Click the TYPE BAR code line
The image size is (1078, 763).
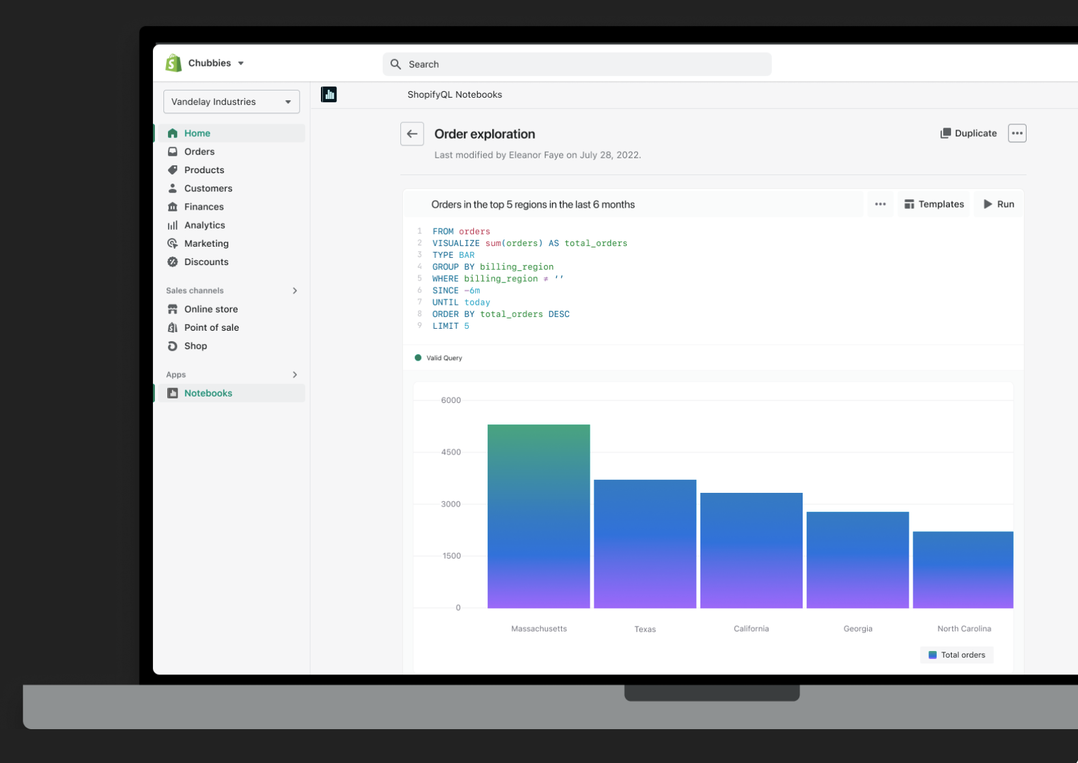click(453, 255)
